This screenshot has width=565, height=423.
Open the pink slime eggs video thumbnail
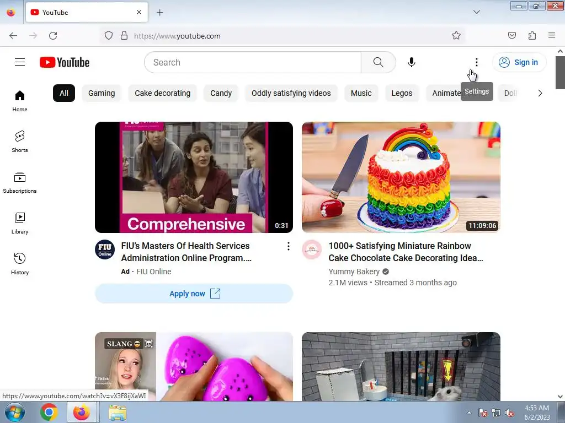194,366
